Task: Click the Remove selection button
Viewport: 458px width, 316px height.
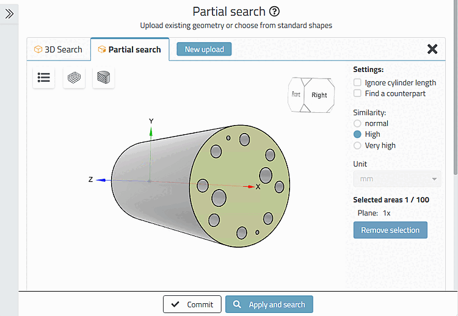Action: [x=390, y=230]
